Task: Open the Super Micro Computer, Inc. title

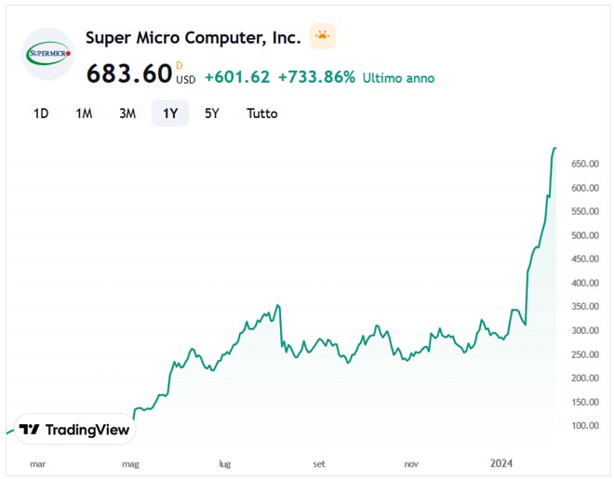Action: click(x=193, y=38)
